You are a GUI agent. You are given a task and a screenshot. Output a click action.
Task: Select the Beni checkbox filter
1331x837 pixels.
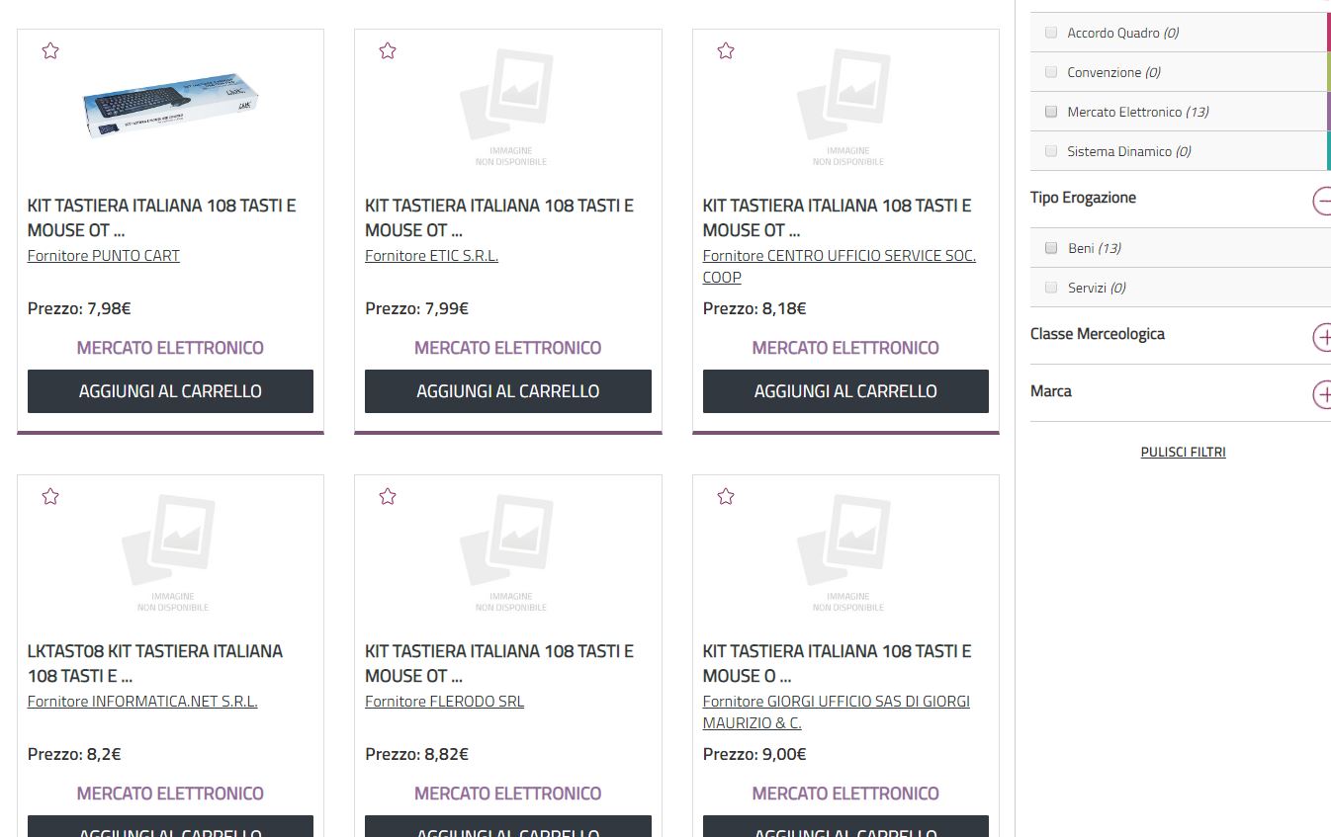coord(1051,248)
